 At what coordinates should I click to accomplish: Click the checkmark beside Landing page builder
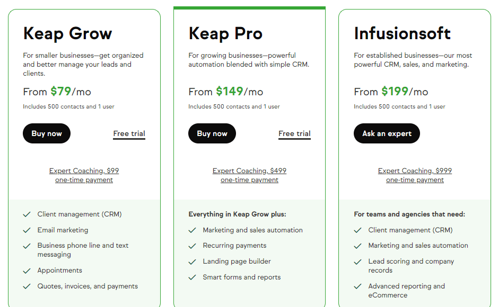[192, 261]
